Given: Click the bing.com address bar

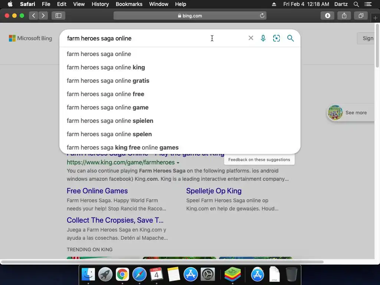Looking at the screenshot, I should click(190, 16).
